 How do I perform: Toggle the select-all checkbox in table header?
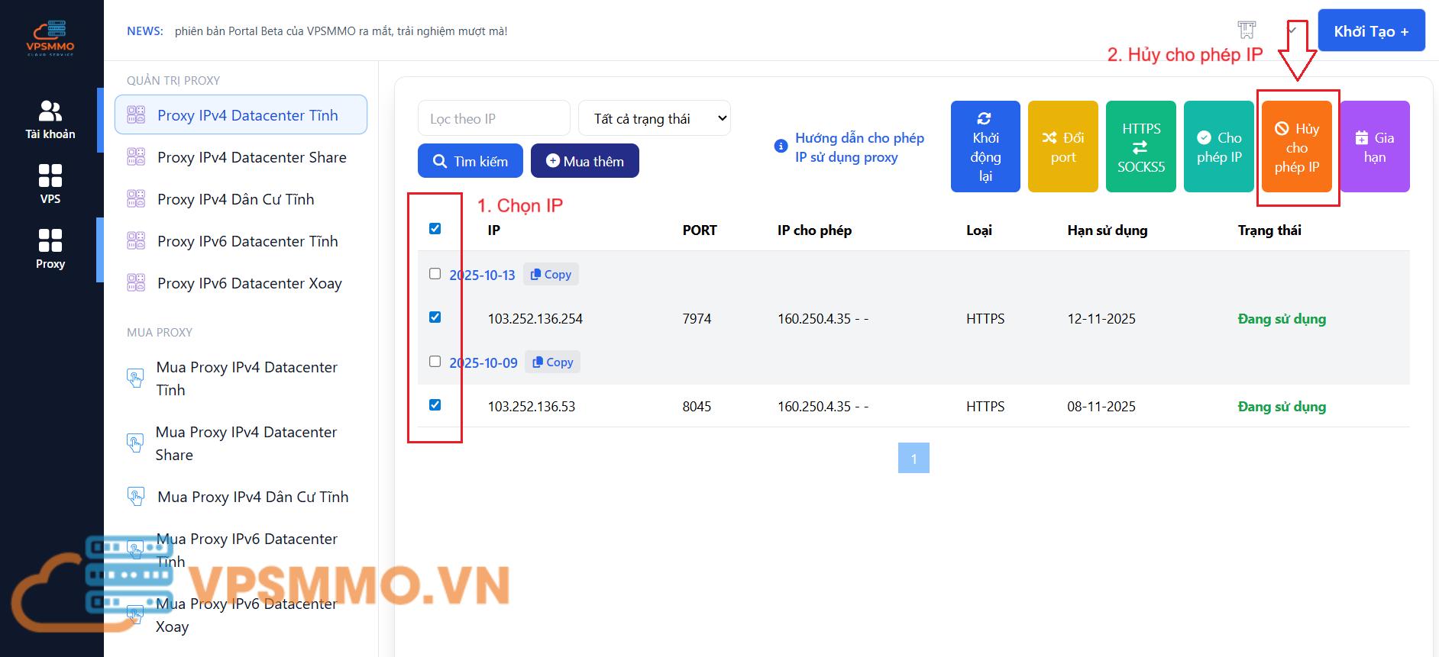click(435, 229)
